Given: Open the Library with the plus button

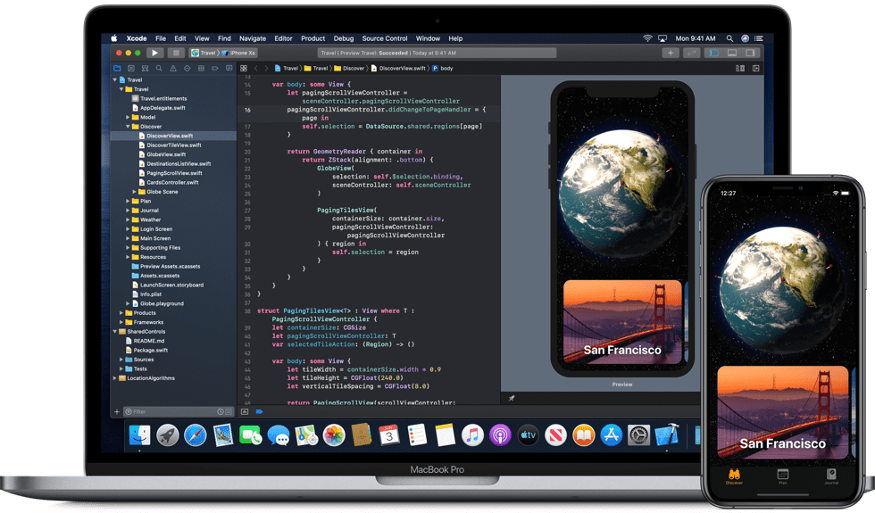Looking at the screenshot, I should pos(670,53).
